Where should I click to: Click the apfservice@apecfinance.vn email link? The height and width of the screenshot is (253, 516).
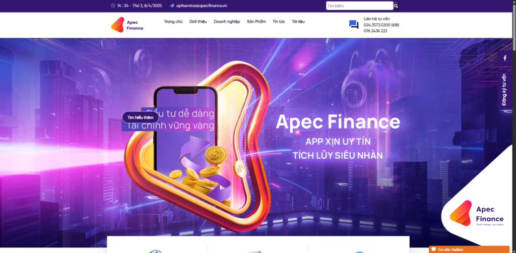[x=202, y=6]
